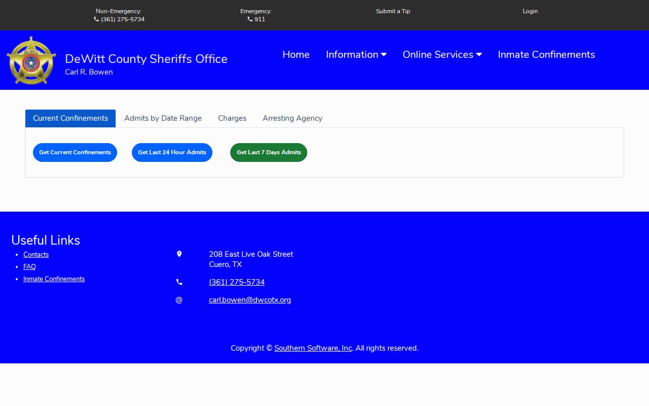Viewport: 649px width, 406px height.
Task: Click the 208 East Live Oak Street address
Action: coord(251,254)
